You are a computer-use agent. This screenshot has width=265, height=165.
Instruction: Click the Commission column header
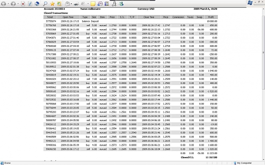click(179, 17)
